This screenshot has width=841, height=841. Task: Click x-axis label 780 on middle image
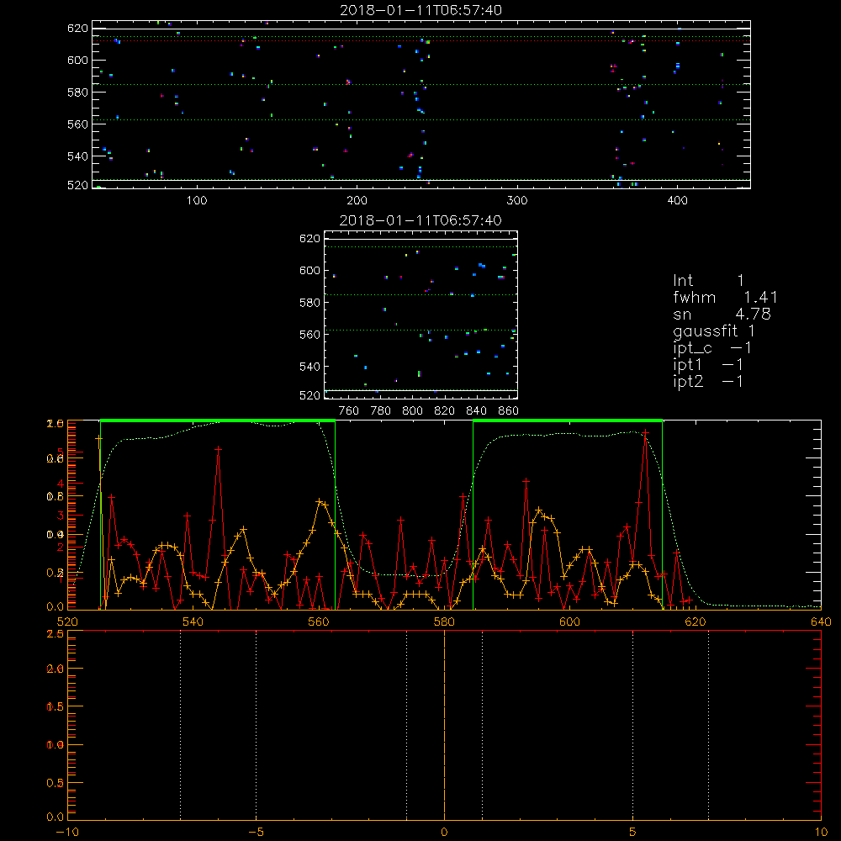coord(381,411)
